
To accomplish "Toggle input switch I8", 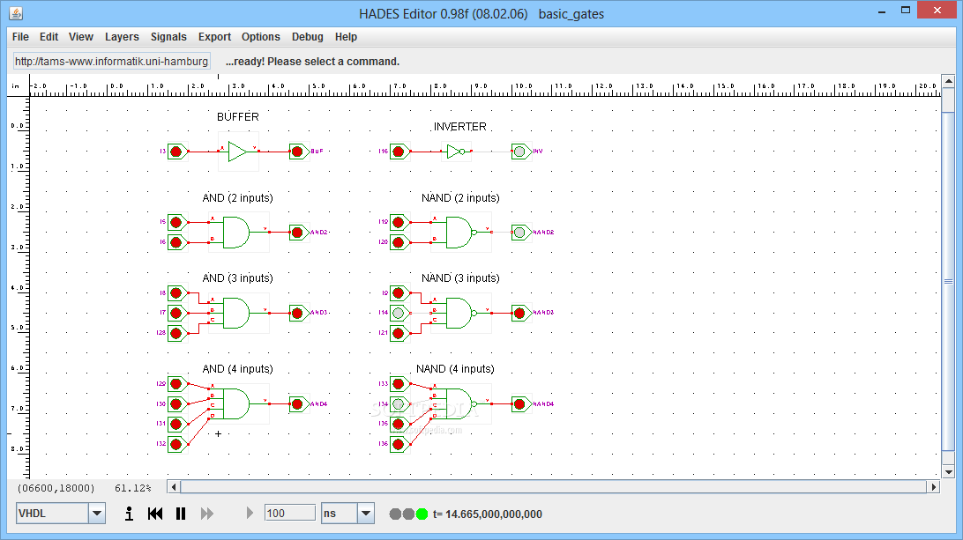I will click(177, 292).
